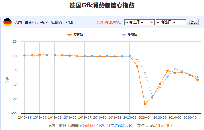Click the 2020-10 x-axis label
The image size is (204, 130).
[x=190, y=117]
